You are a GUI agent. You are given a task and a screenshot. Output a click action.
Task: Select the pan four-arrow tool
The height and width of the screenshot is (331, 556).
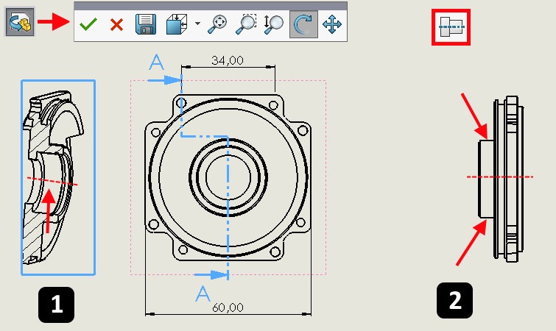(x=332, y=24)
